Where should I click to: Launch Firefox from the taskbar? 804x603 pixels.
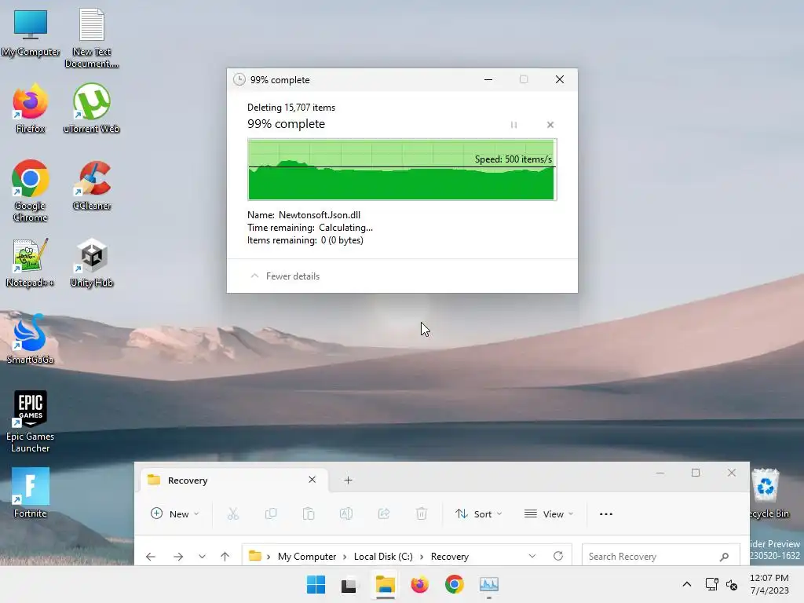[419, 584]
